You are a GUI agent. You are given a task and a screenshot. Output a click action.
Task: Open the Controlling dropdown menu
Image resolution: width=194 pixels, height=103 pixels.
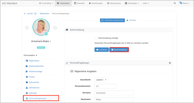[x=46, y=3]
